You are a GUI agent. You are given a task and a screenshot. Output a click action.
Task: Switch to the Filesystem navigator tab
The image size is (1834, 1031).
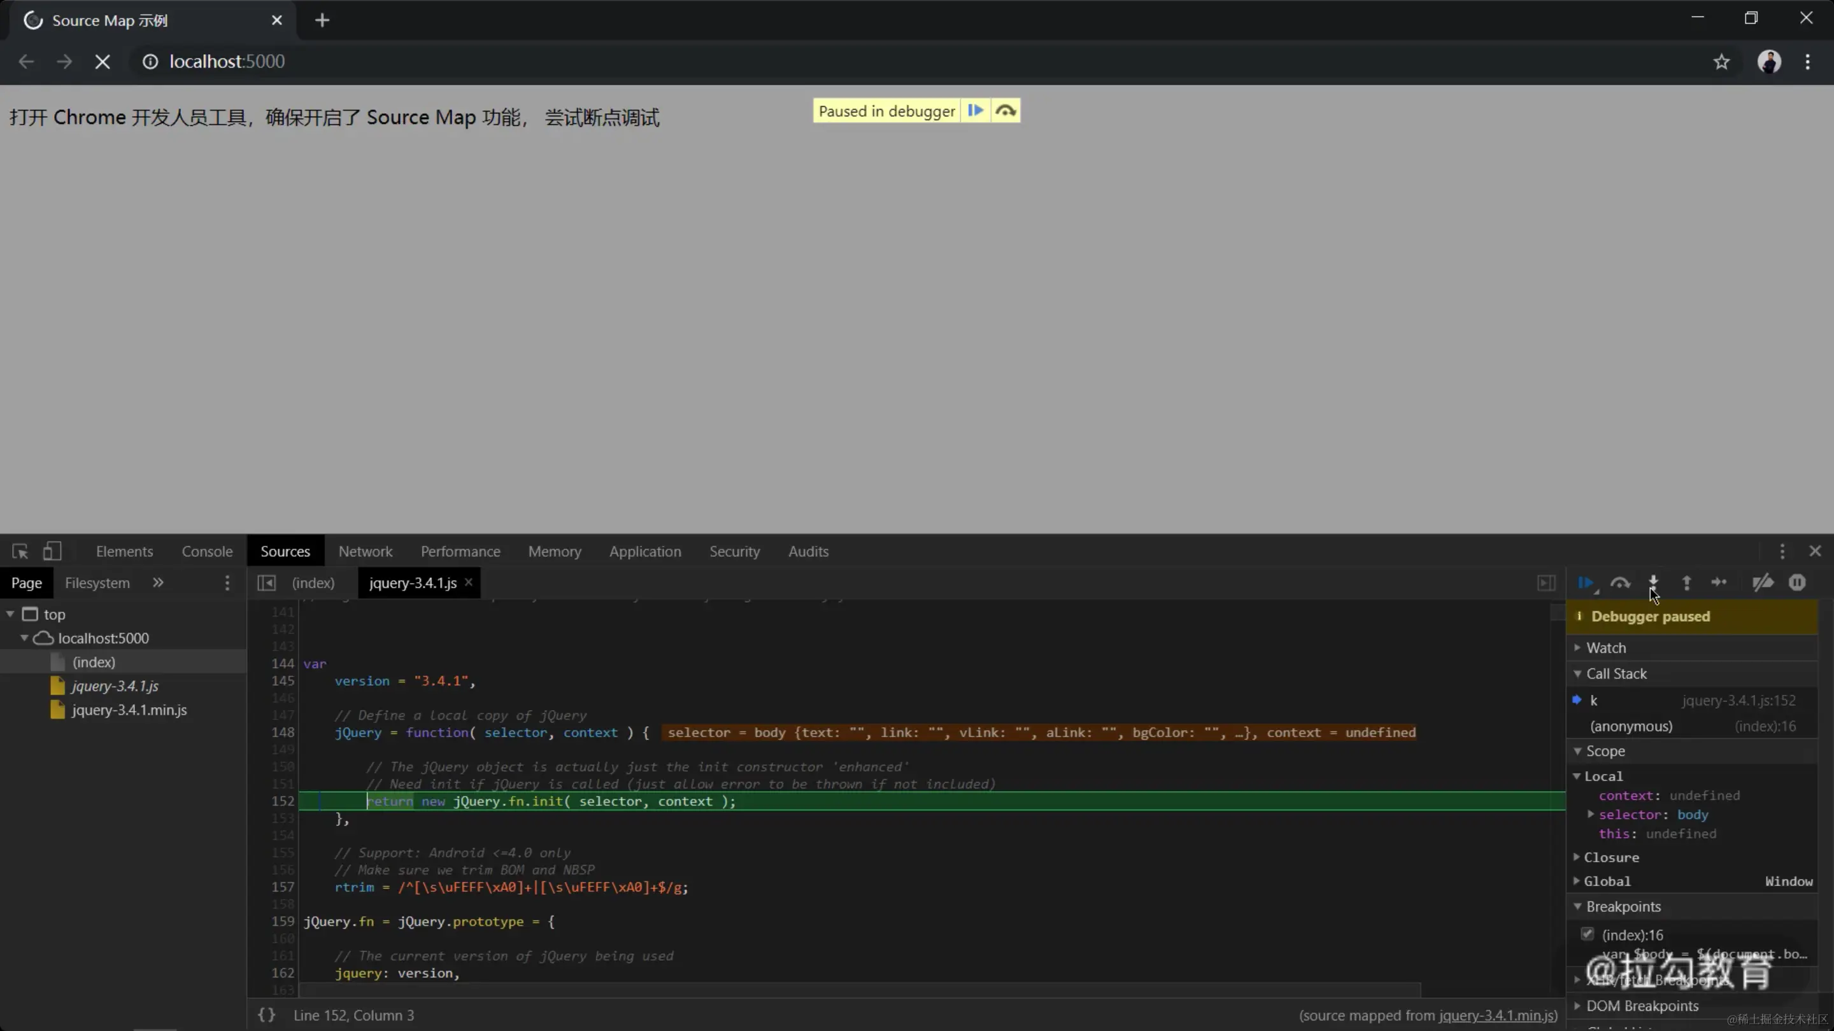pos(97,583)
